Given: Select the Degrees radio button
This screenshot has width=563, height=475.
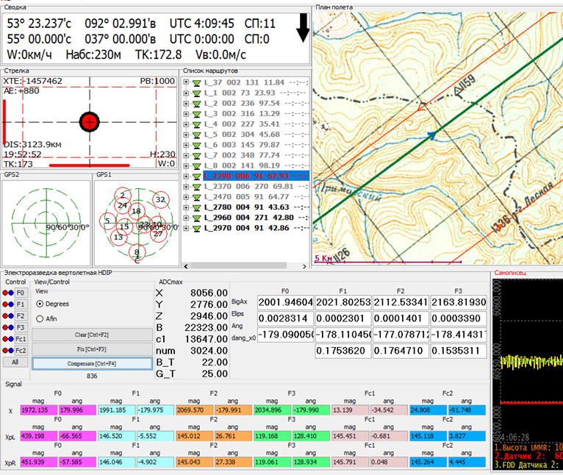Looking at the screenshot, I should (x=40, y=304).
